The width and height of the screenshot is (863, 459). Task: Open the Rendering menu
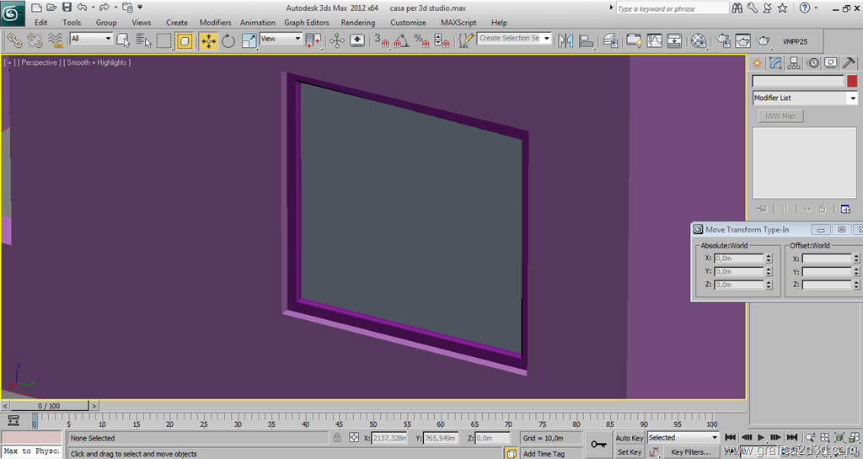point(357,23)
